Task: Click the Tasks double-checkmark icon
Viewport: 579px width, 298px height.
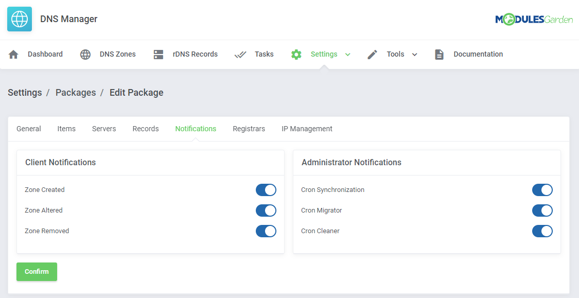Action: (x=240, y=55)
